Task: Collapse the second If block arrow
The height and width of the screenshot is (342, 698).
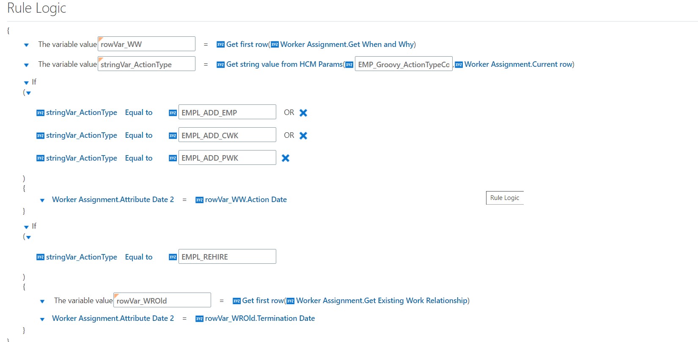Action: (27, 227)
